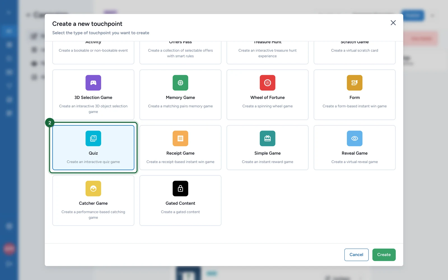Select the 3D Selection Game gamepad icon
The height and width of the screenshot is (280, 448).
click(x=93, y=83)
